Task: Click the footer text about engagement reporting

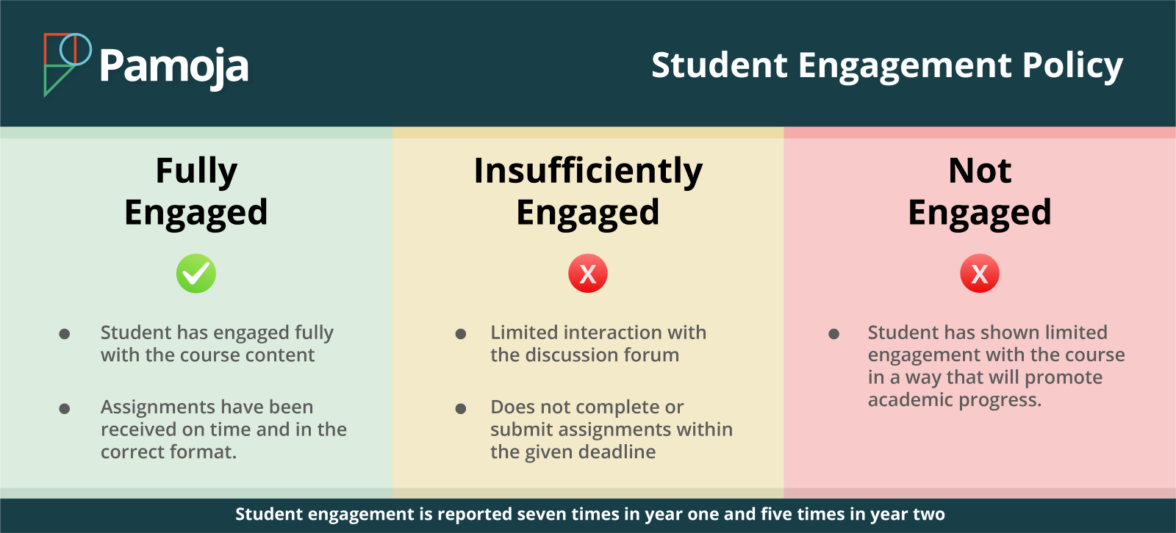Action: [589, 514]
